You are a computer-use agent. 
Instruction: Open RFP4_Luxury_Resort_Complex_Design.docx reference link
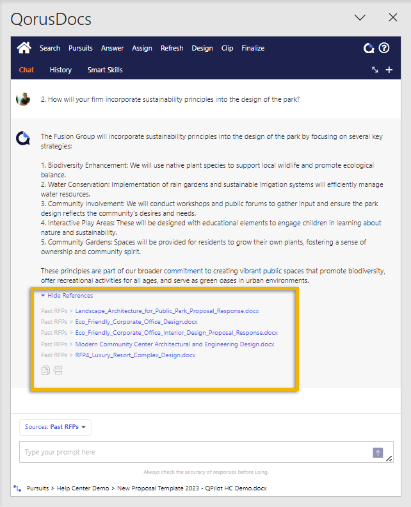135,355
